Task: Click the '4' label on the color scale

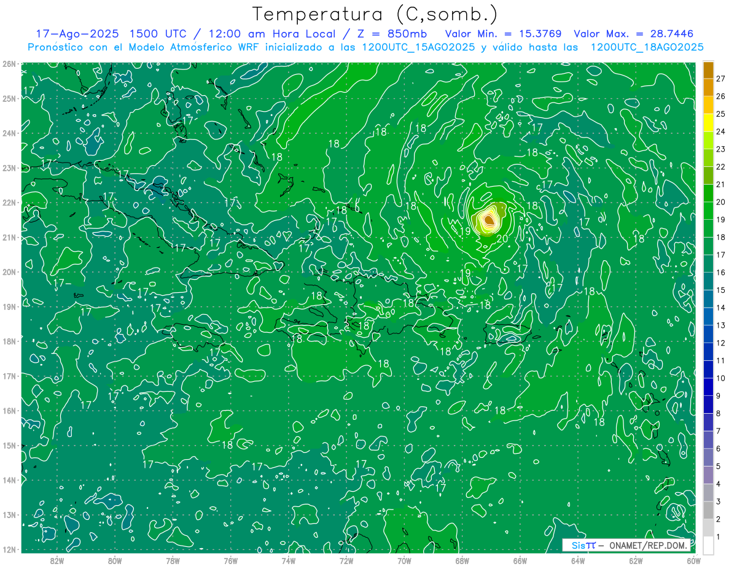Action: [x=719, y=484]
